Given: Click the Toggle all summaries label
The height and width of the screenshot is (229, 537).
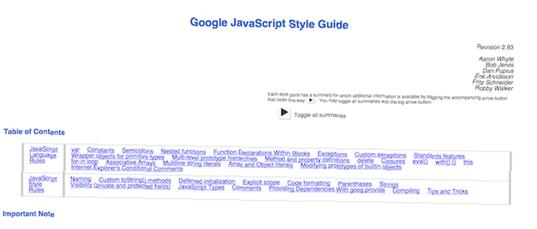Looking at the screenshot, I should pyautogui.click(x=320, y=115).
